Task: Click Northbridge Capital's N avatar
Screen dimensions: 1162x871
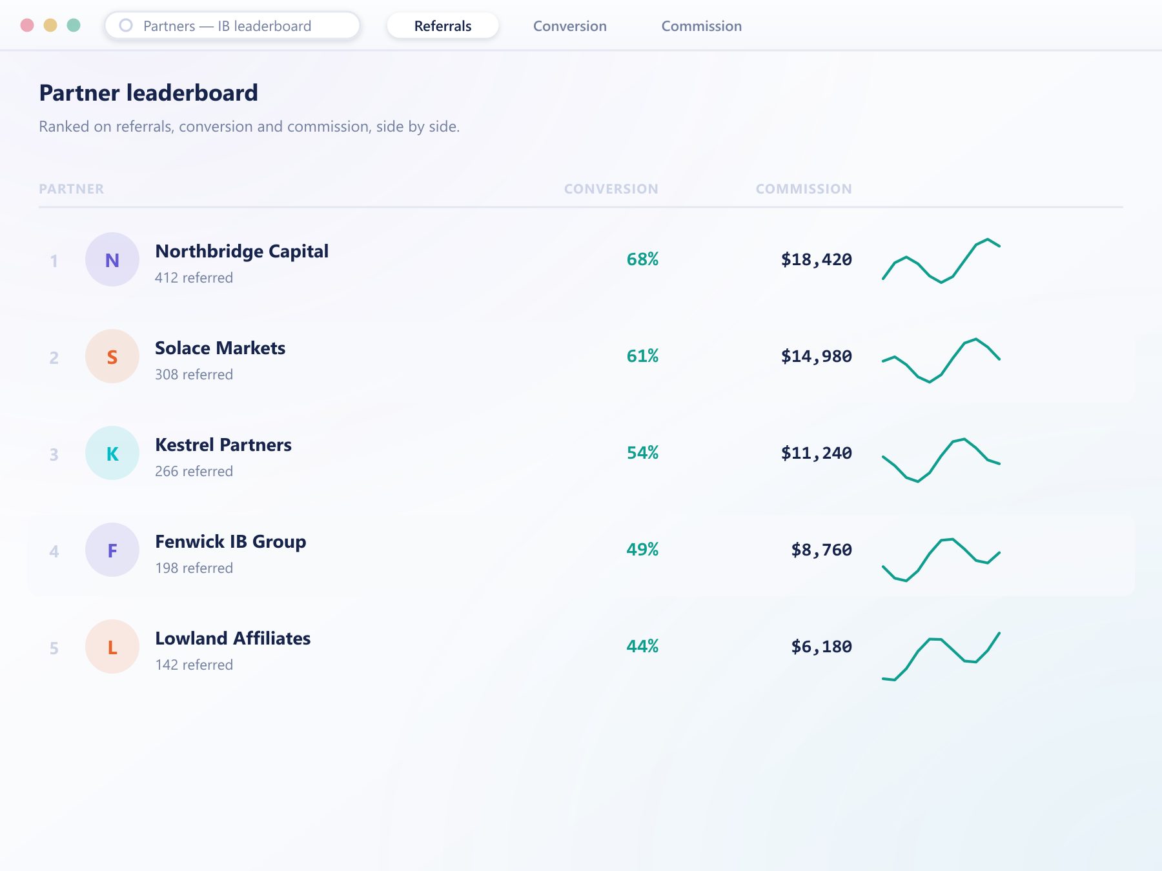Action: 112,259
